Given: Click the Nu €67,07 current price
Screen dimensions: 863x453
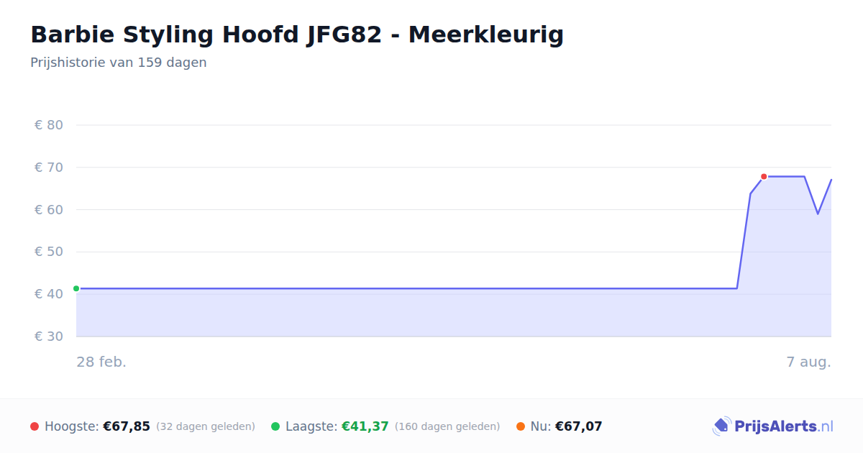Looking at the screenshot, I should 579,426.
